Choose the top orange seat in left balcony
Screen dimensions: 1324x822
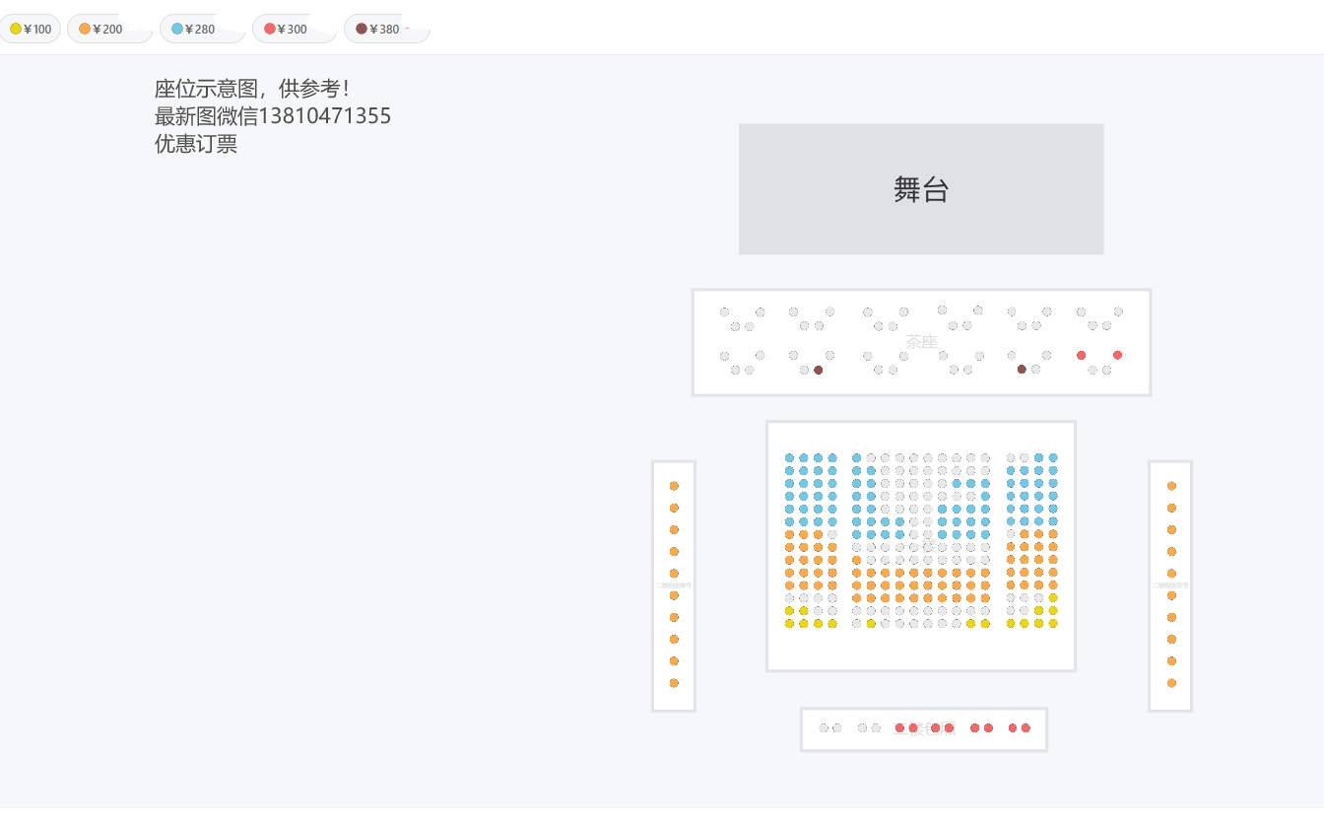point(675,486)
